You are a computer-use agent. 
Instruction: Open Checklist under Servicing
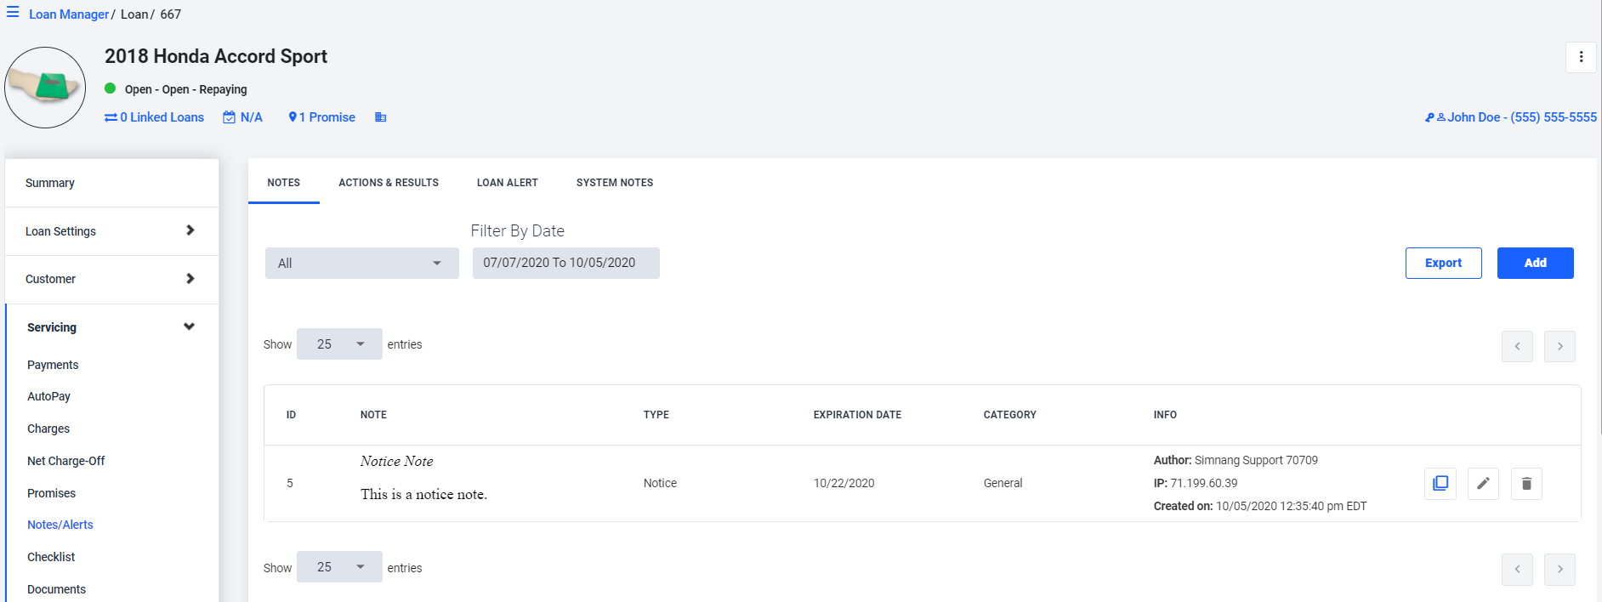pyautogui.click(x=51, y=557)
